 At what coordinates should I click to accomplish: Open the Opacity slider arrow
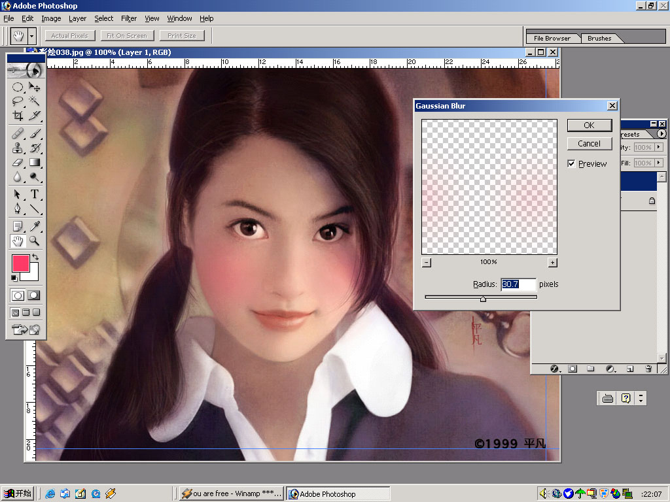coord(658,147)
